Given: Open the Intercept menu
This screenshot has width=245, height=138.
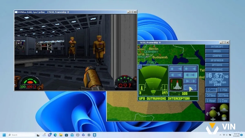Looking at the screenshot, I should [x=217, y=47].
